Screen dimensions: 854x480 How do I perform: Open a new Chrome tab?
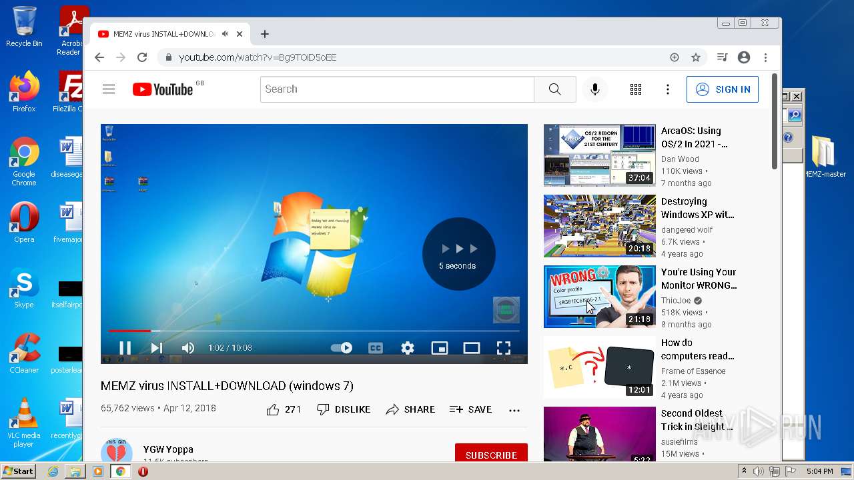pos(265,33)
